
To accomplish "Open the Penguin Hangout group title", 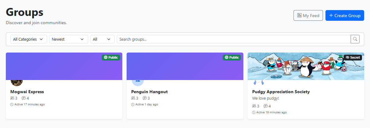I will pyautogui.click(x=149, y=92).
